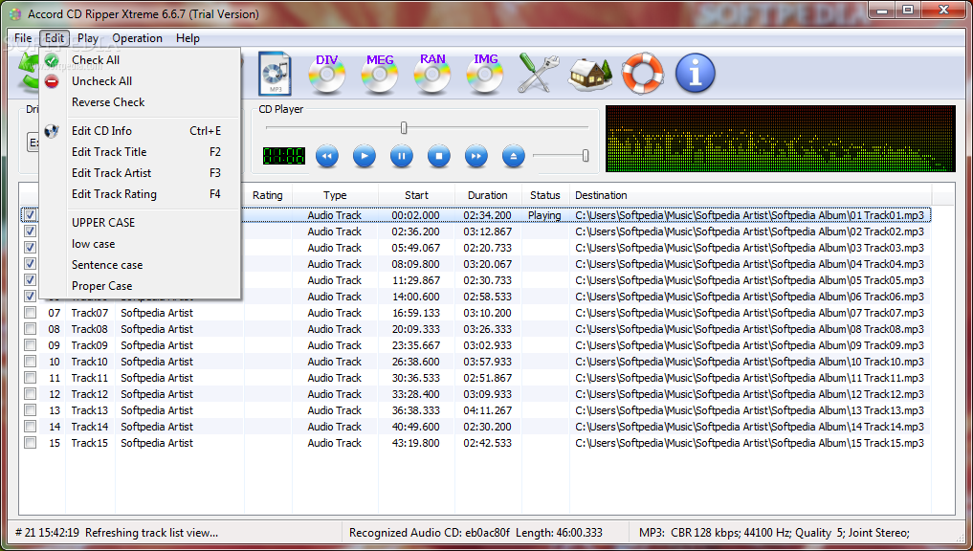Click the blue info icon
Viewport: 973px width, 551px height.
695,74
